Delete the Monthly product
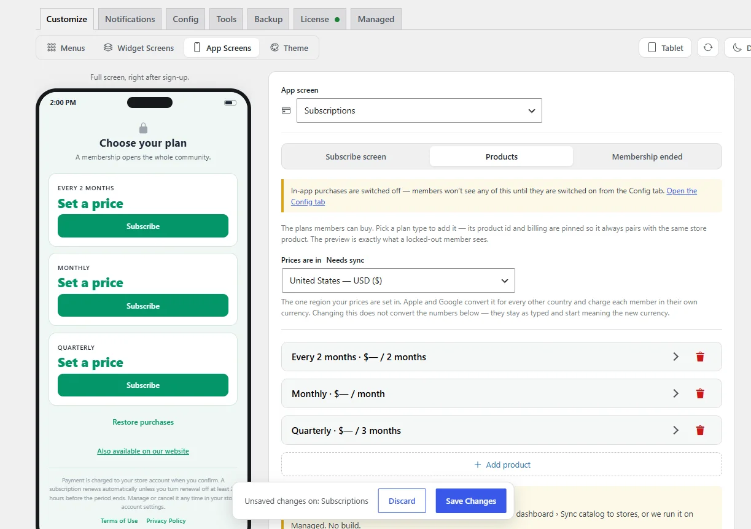This screenshot has width=751, height=529. coord(700,394)
